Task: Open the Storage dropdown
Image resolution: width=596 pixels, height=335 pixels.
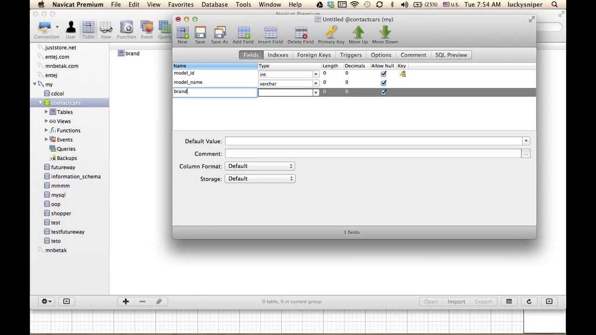Action: tap(260, 179)
